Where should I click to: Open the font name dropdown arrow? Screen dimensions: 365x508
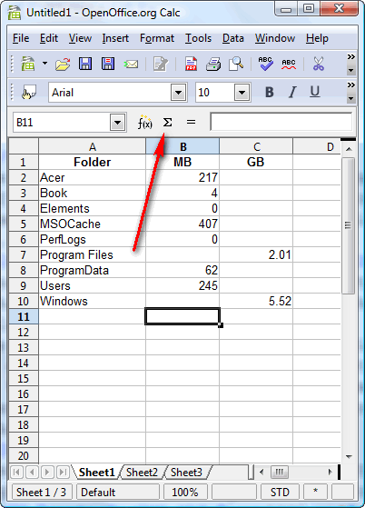click(179, 93)
